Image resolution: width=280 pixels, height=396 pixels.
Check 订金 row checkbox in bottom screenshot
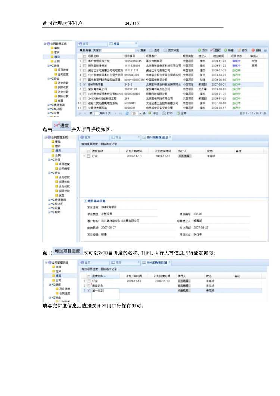point(88,281)
